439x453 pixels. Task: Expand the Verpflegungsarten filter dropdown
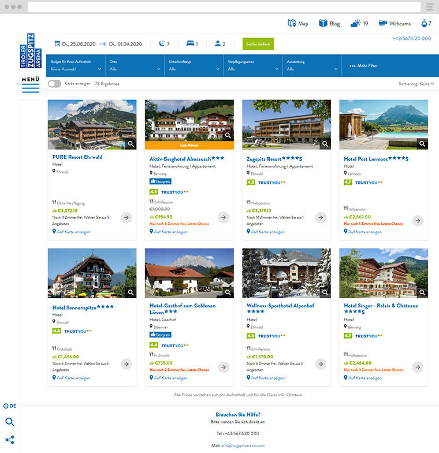click(x=252, y=66)
